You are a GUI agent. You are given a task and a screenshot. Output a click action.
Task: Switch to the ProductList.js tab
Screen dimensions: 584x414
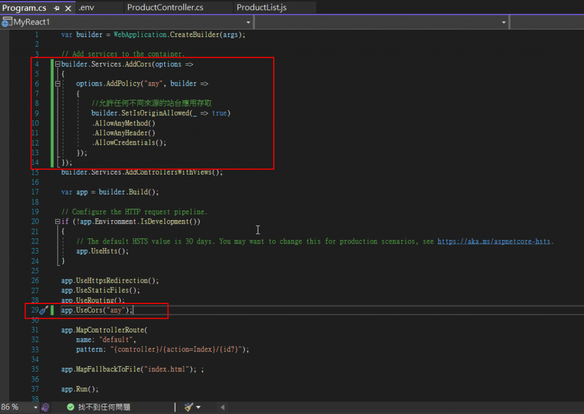tap(261, 7)
